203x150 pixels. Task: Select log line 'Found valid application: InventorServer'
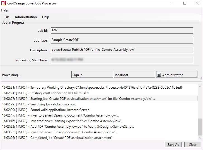[99, 110]
